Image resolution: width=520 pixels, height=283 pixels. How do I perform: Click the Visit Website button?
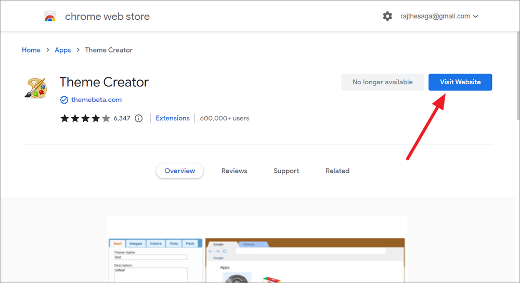[460, 82]
